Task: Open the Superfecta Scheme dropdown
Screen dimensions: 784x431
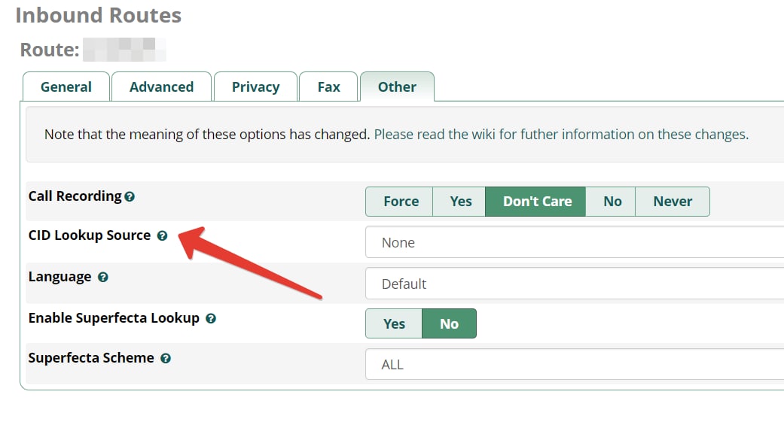Action: pyautogui.click(x=572, y=365)
